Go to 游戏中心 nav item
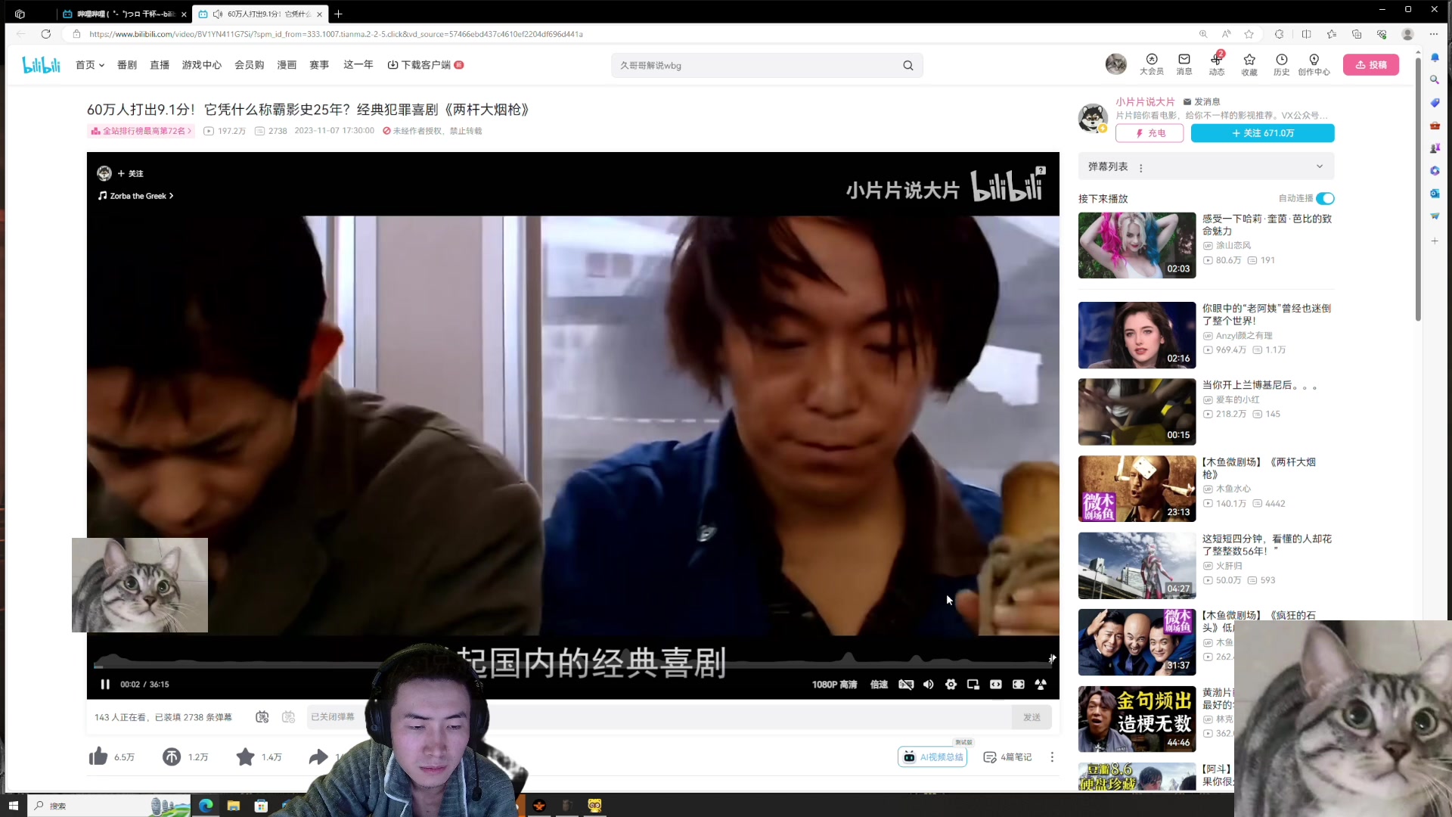The height and width of the screenshot is (817, 1452). (x=201, y=65)
